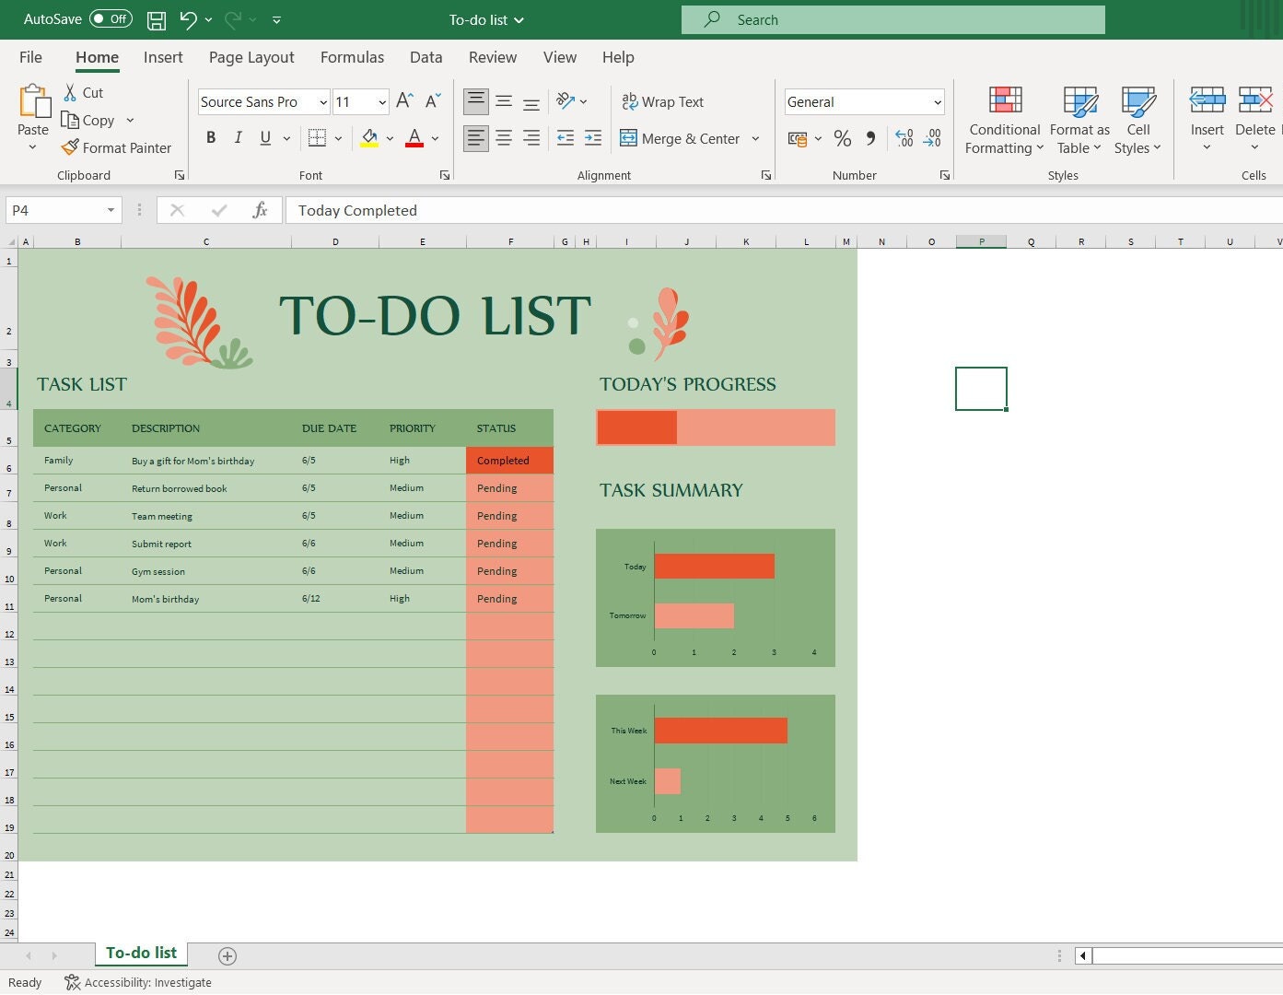1283x995 pixels.
Task: Click the Format Painter icon
Action: (70, 147)
